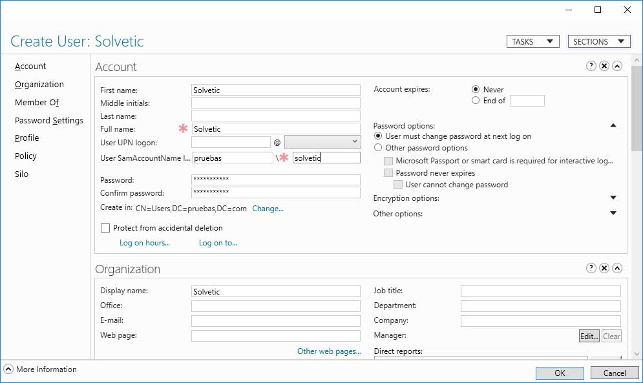Collapse the Organization section chevron

[x=617, y=268]
